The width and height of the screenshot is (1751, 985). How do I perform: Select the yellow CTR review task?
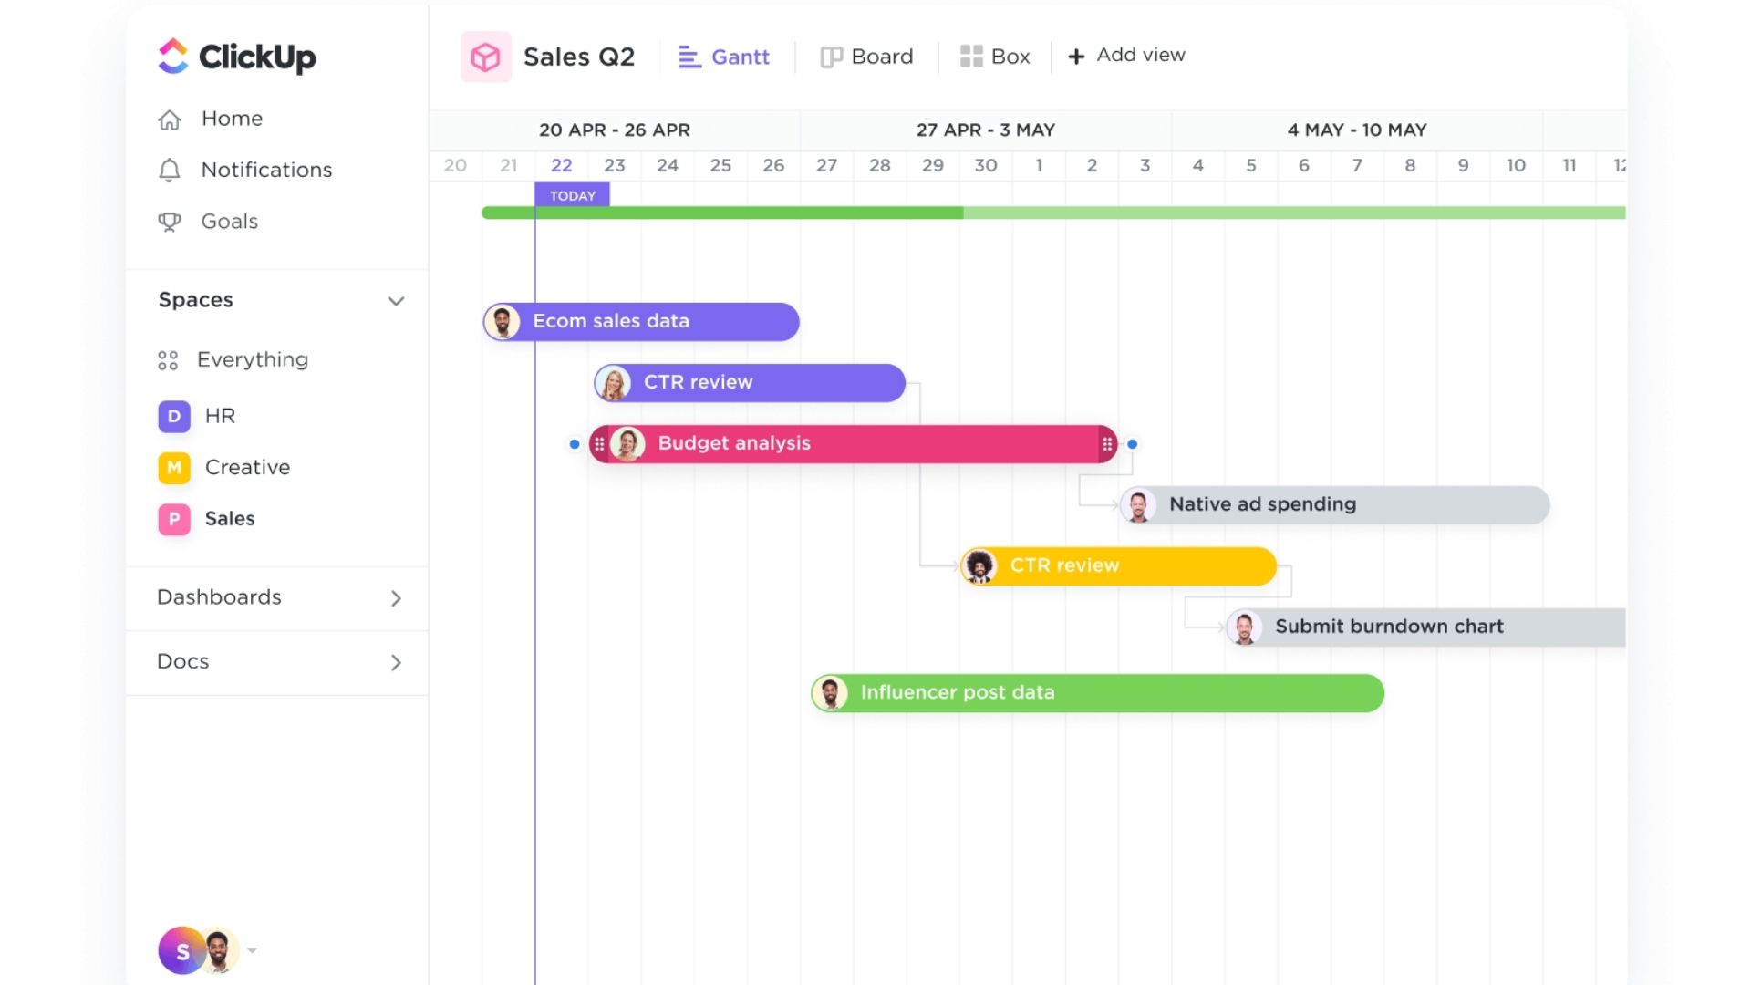(1118, 566)
